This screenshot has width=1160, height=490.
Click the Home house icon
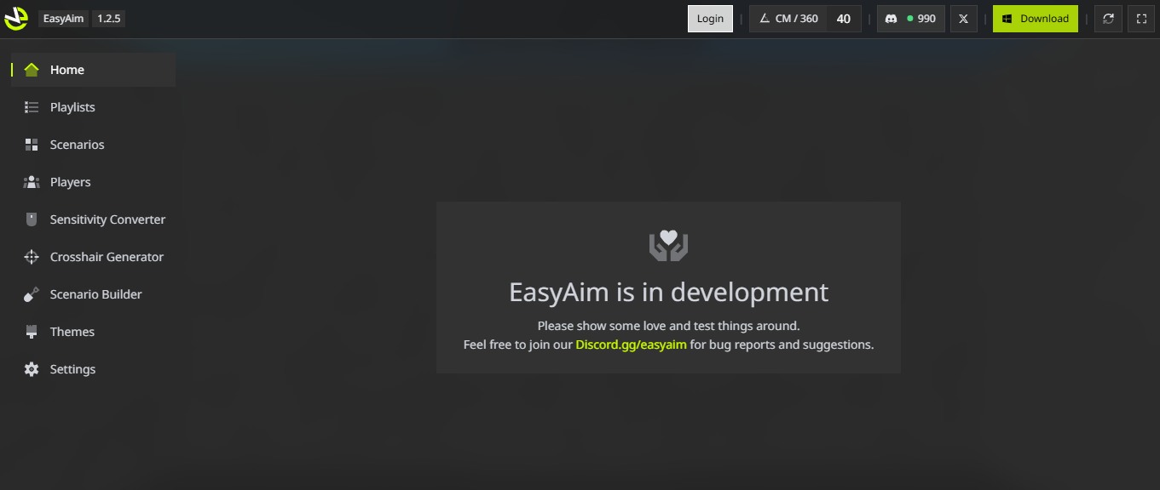(x=32, y=70)
